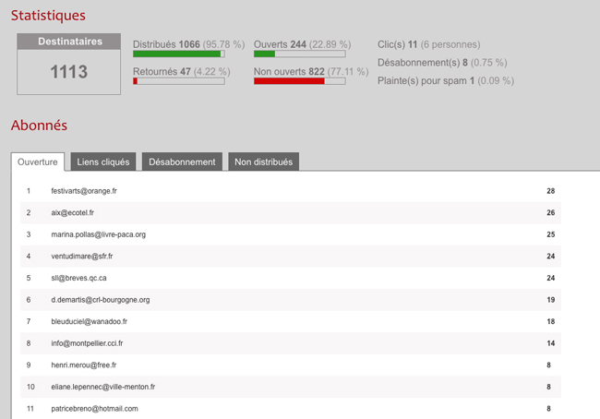Select subscriber sll@breves.qc.ca

click(x=78, y=278)
